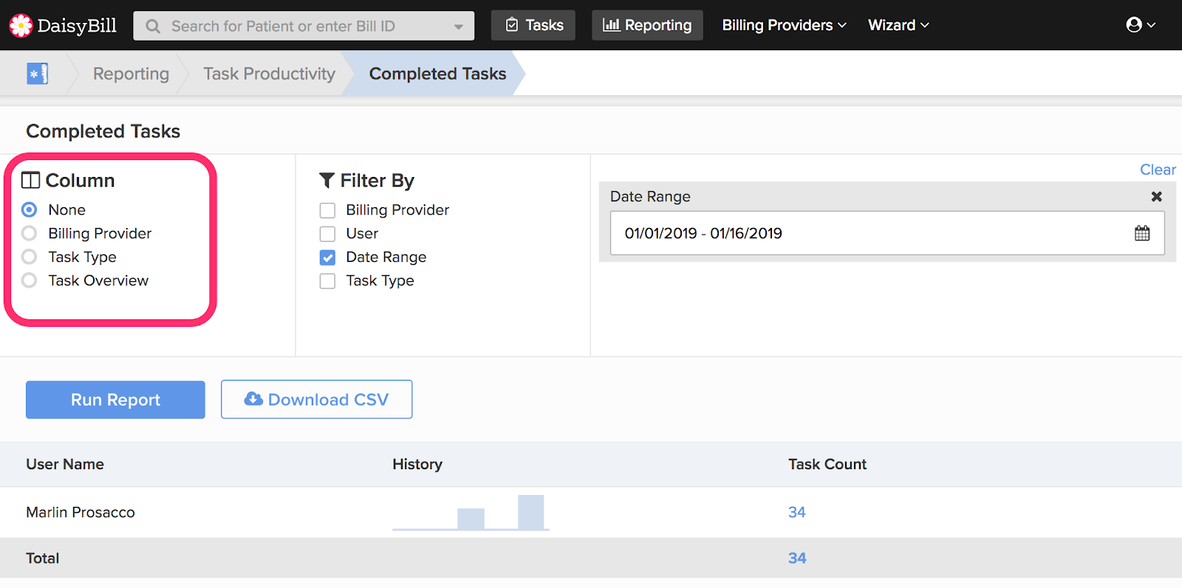Click the search magnifier icon
Viewport: 1182px width, 588px height.
[153, 27]
